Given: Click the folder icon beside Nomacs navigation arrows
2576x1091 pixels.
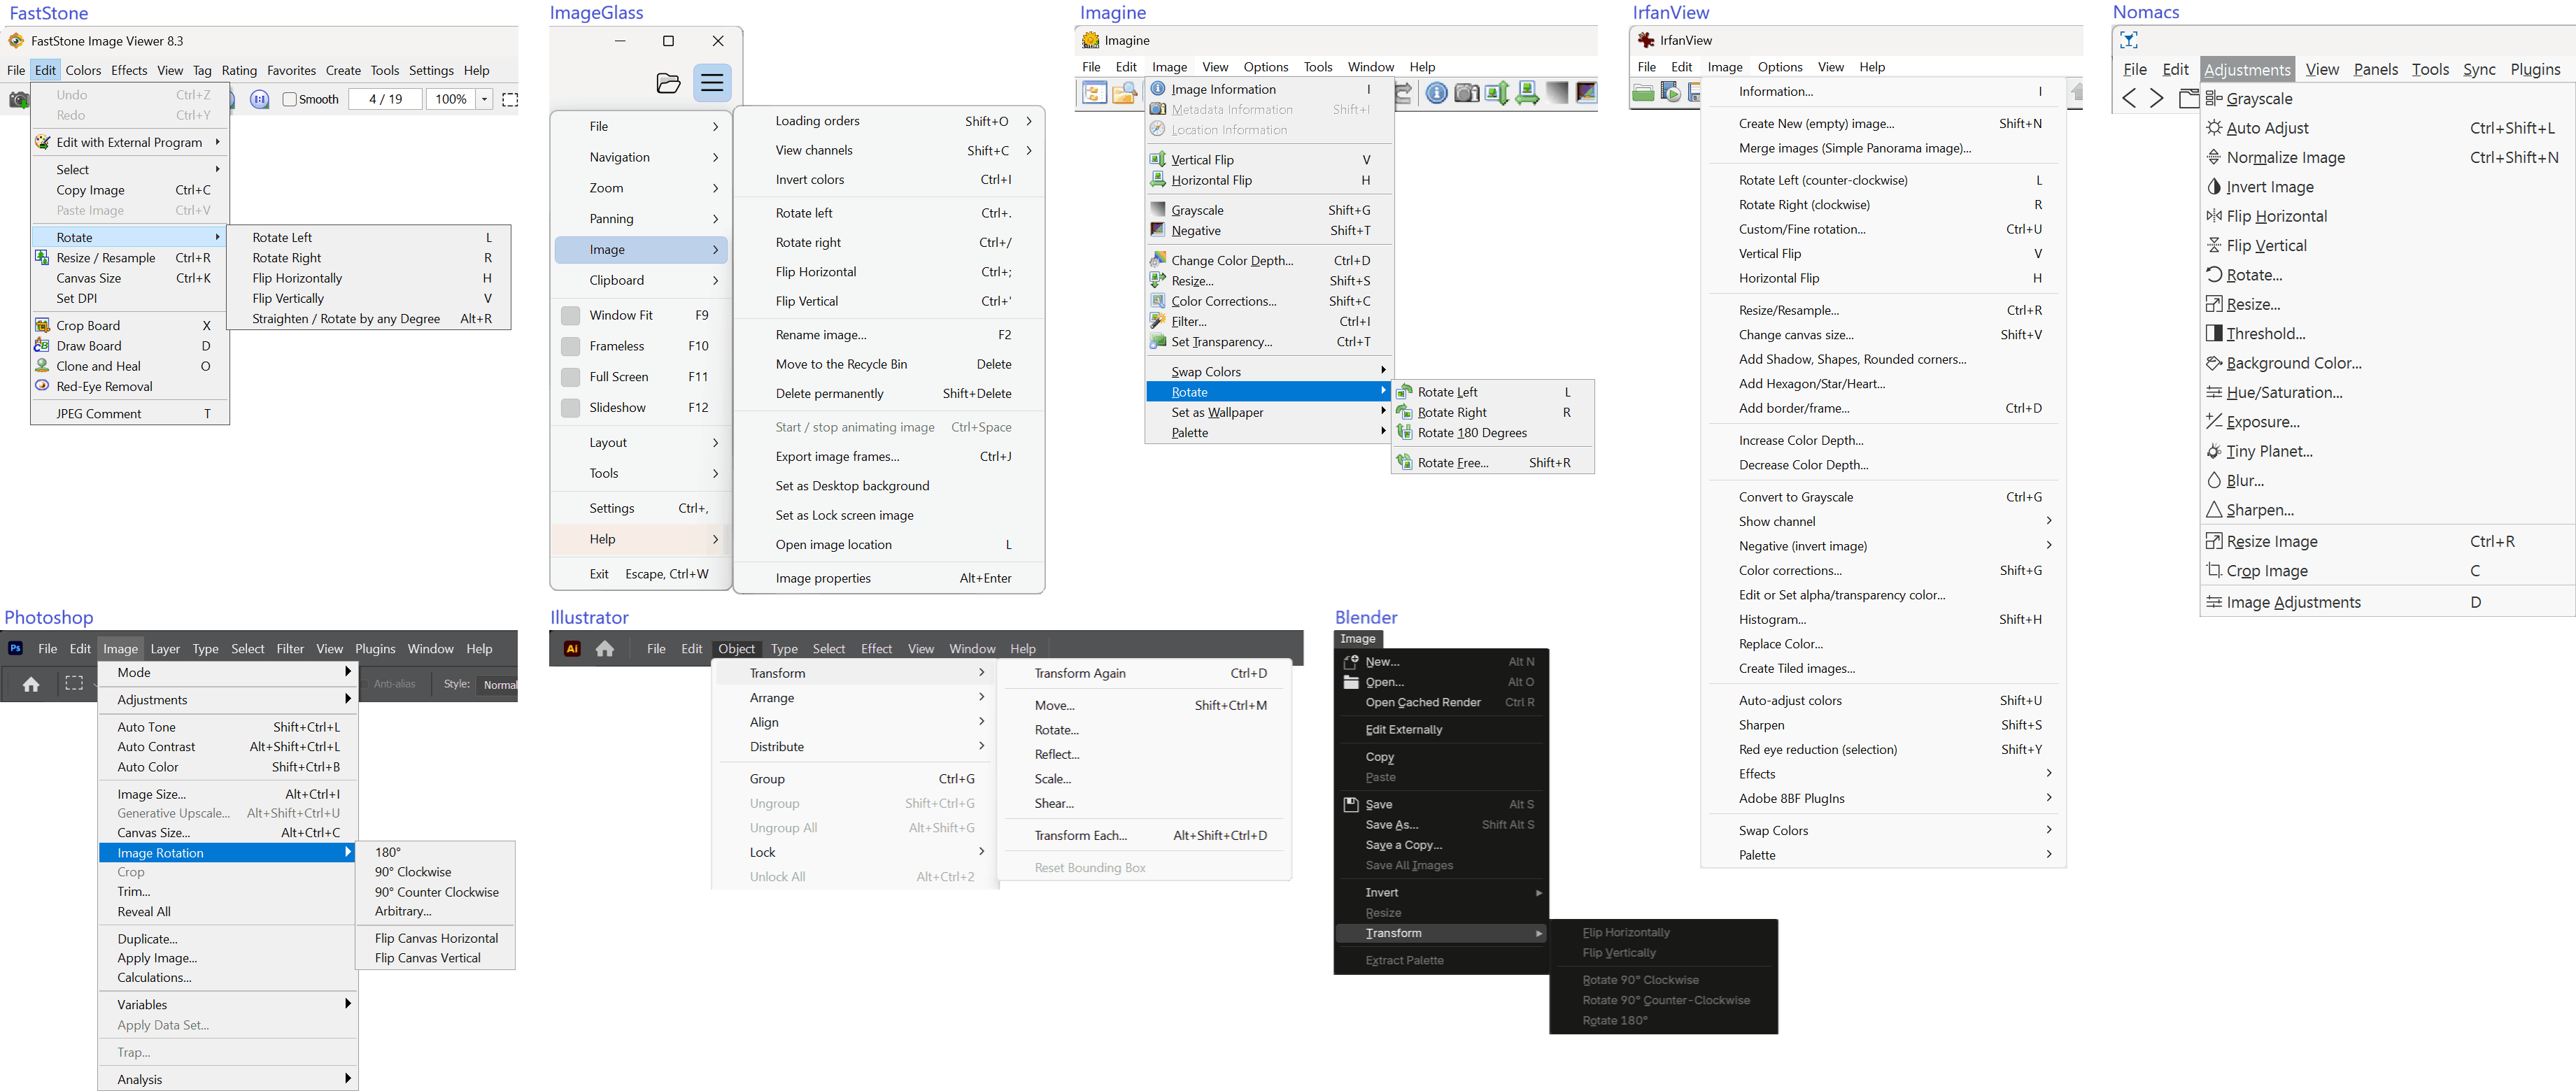Looking at the screenshot, I should 2190,98.
